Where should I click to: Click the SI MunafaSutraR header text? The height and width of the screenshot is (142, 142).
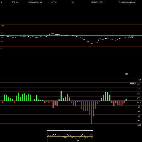click(x=35, y=2)
